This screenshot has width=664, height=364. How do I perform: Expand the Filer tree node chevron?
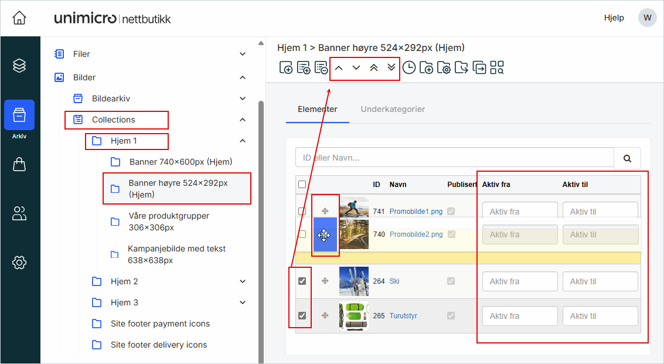click(243, 54)
